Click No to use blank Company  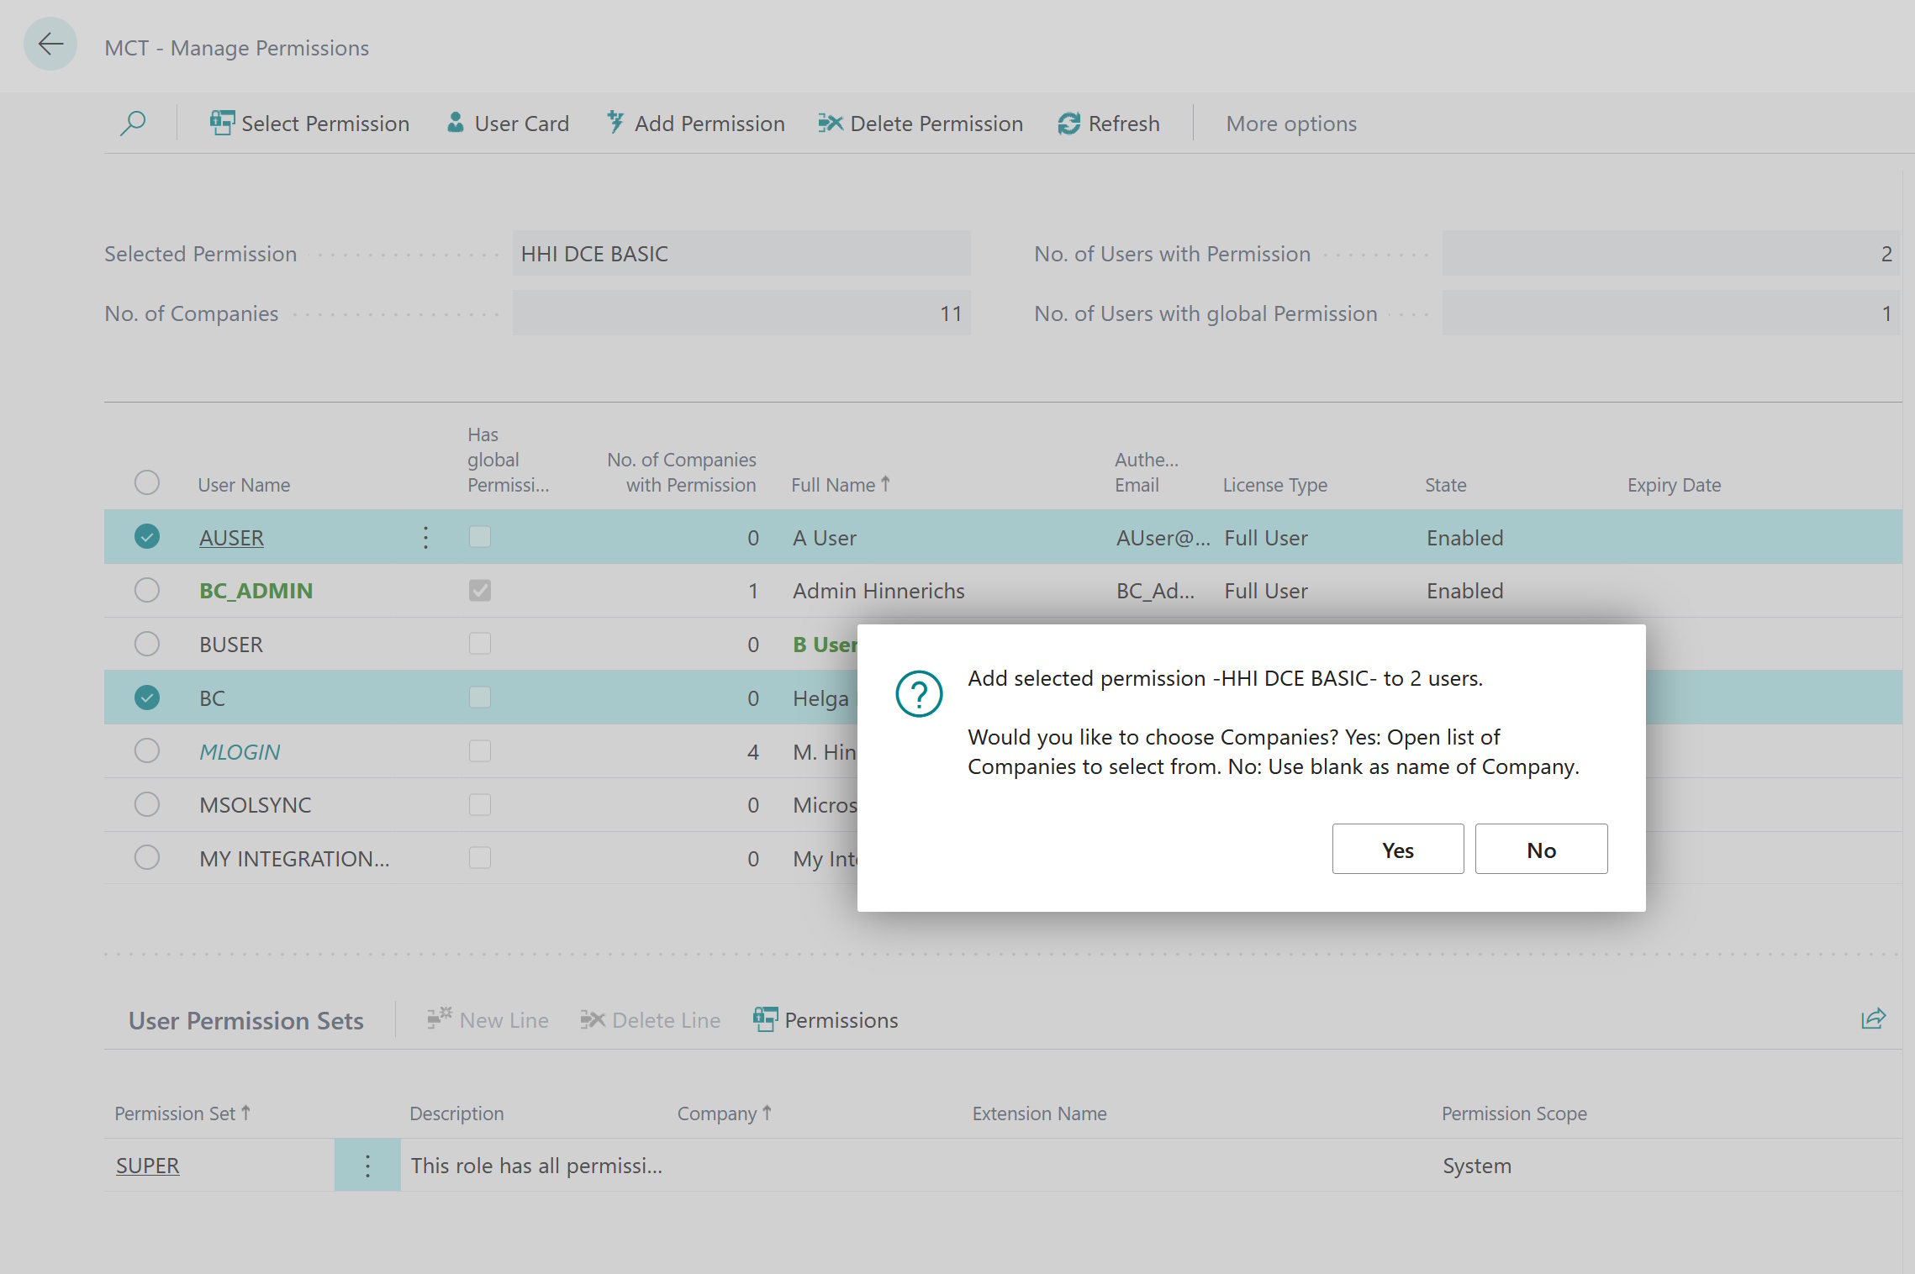pyautogui.click(x=1541, y=850)
